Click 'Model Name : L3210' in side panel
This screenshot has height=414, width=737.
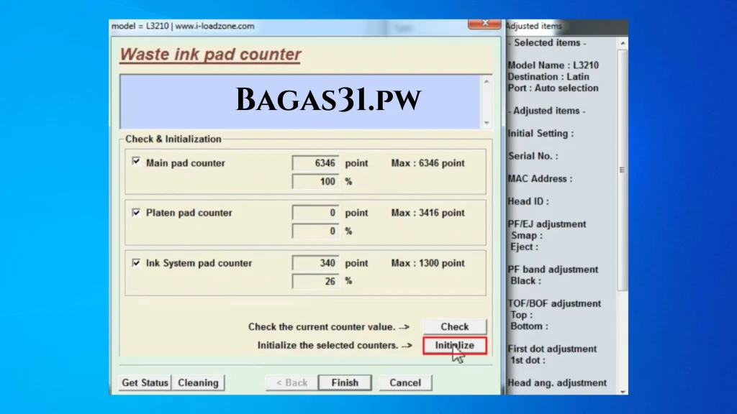[553, 65]
